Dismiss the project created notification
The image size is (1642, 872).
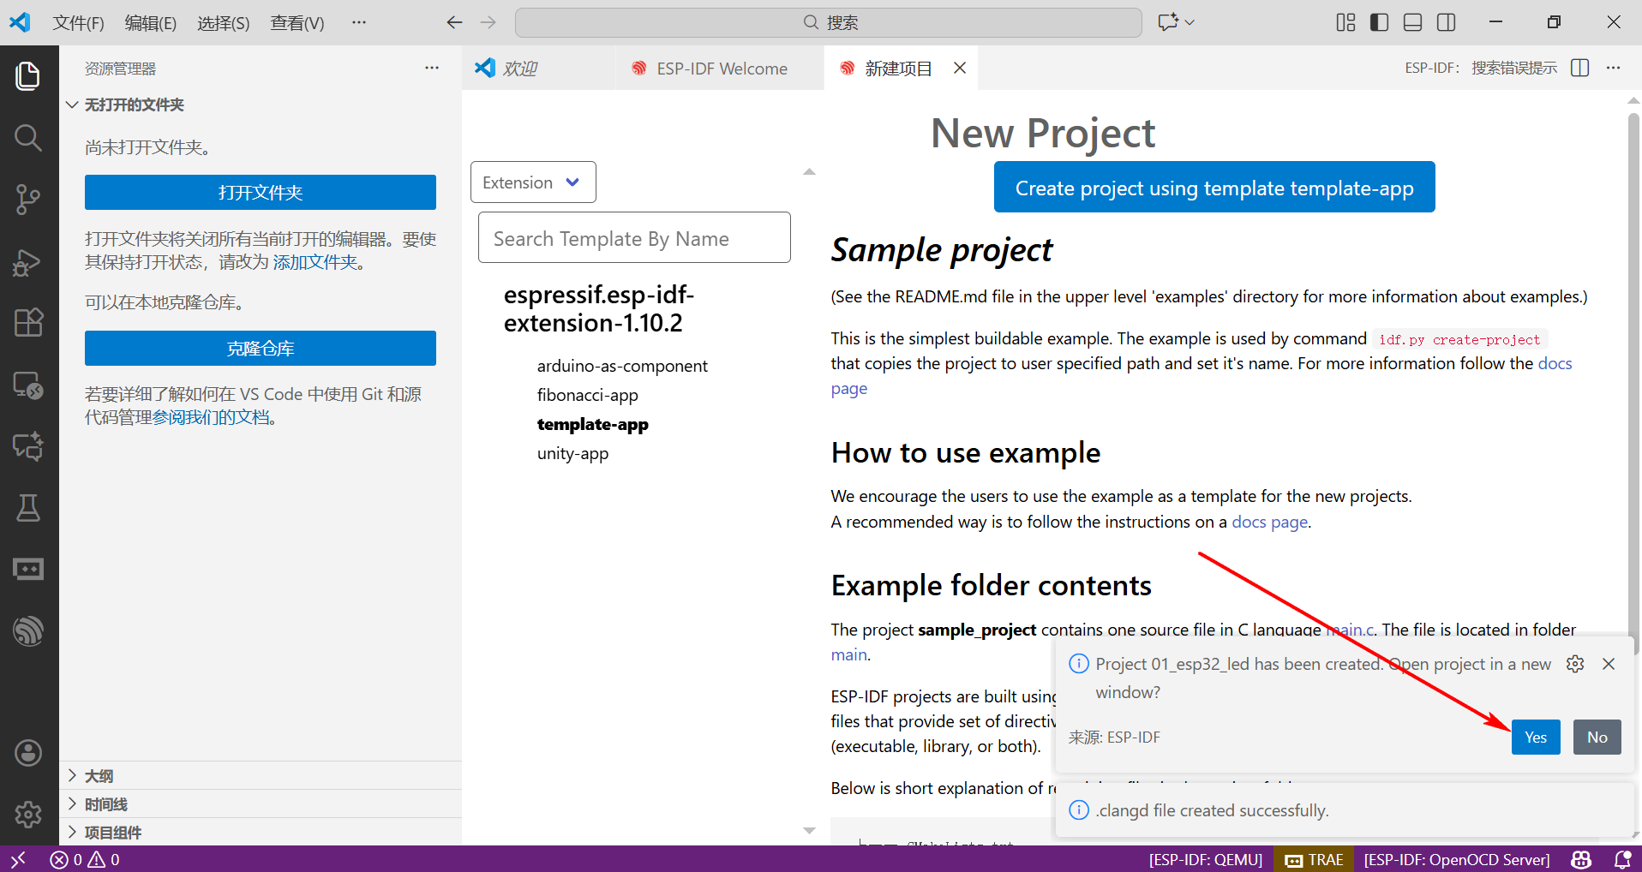coord(1609,664)
